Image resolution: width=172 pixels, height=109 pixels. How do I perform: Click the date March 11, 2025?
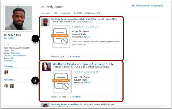58,57
